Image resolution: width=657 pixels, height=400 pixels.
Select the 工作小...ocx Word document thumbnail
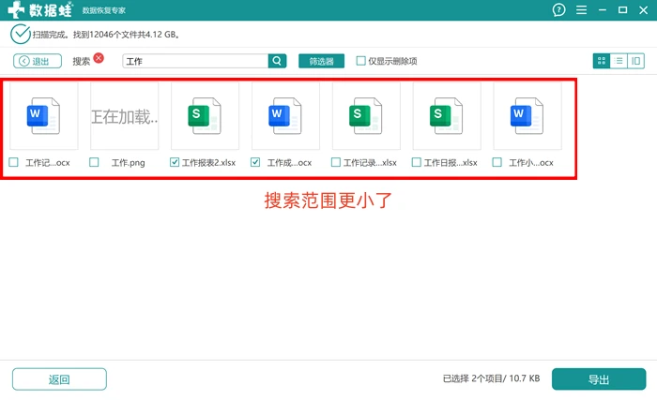point(527,116)
